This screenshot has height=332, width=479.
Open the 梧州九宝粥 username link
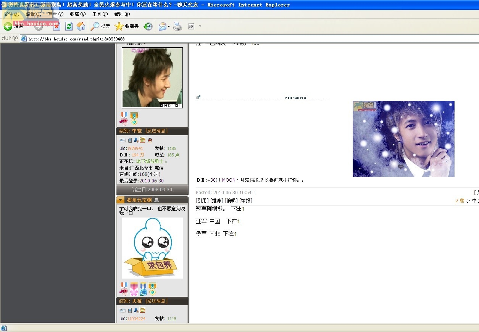(139, 200)
